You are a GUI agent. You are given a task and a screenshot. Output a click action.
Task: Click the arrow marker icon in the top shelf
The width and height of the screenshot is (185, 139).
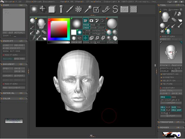[70, 9]
